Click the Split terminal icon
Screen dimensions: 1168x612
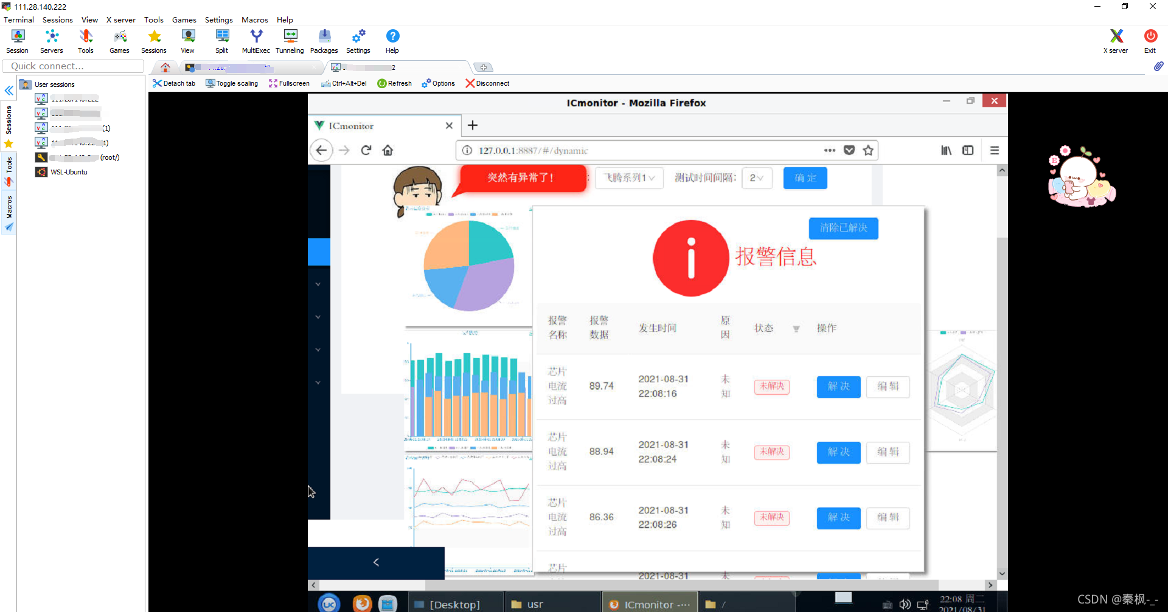click(x=221, y=41)
